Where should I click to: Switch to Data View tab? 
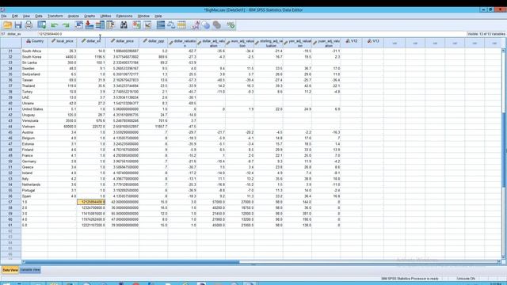10,270
